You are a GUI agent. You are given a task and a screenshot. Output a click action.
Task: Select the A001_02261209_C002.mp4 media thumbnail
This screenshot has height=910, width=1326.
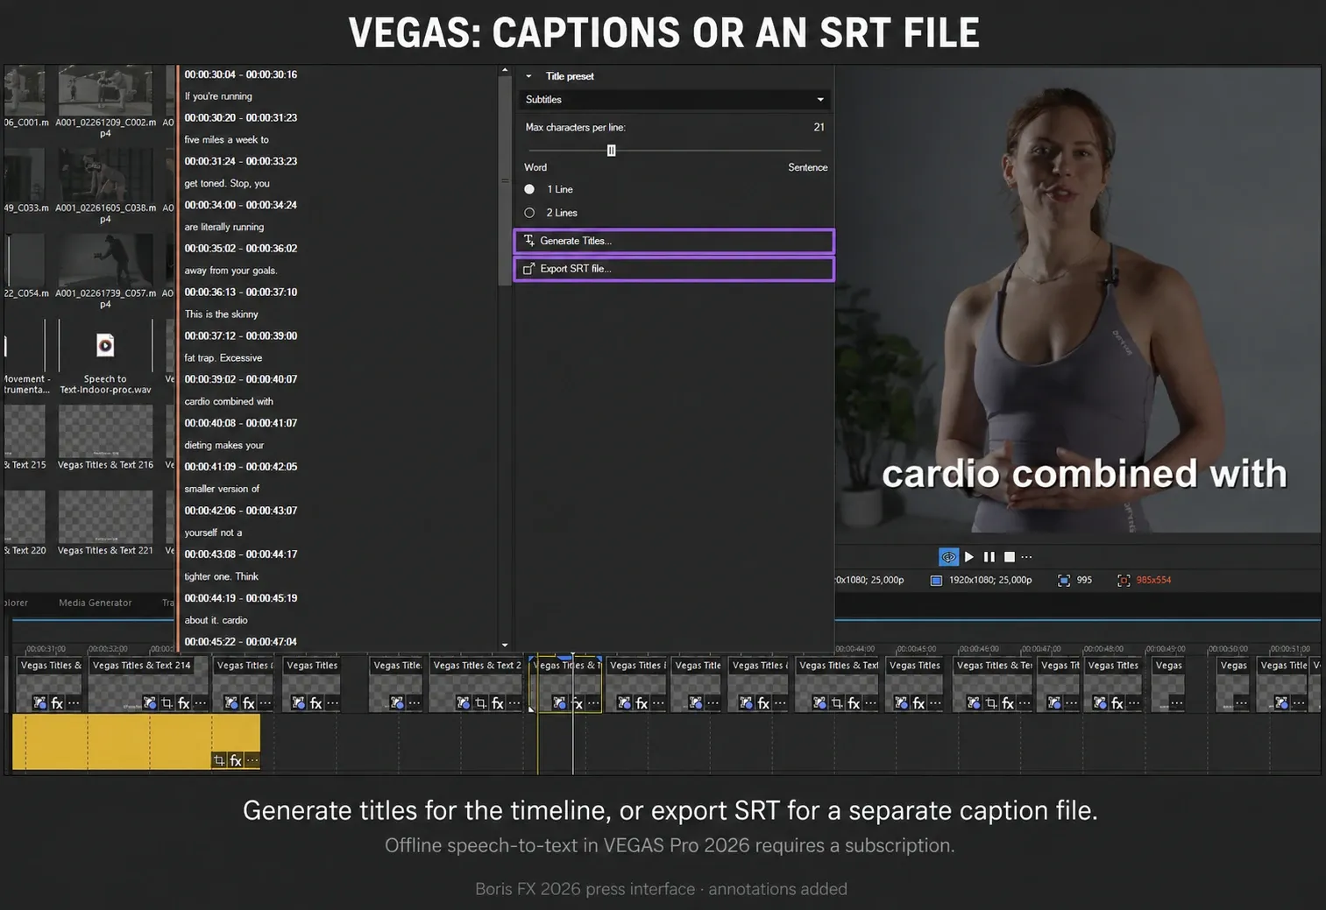(x=105, y=91)
